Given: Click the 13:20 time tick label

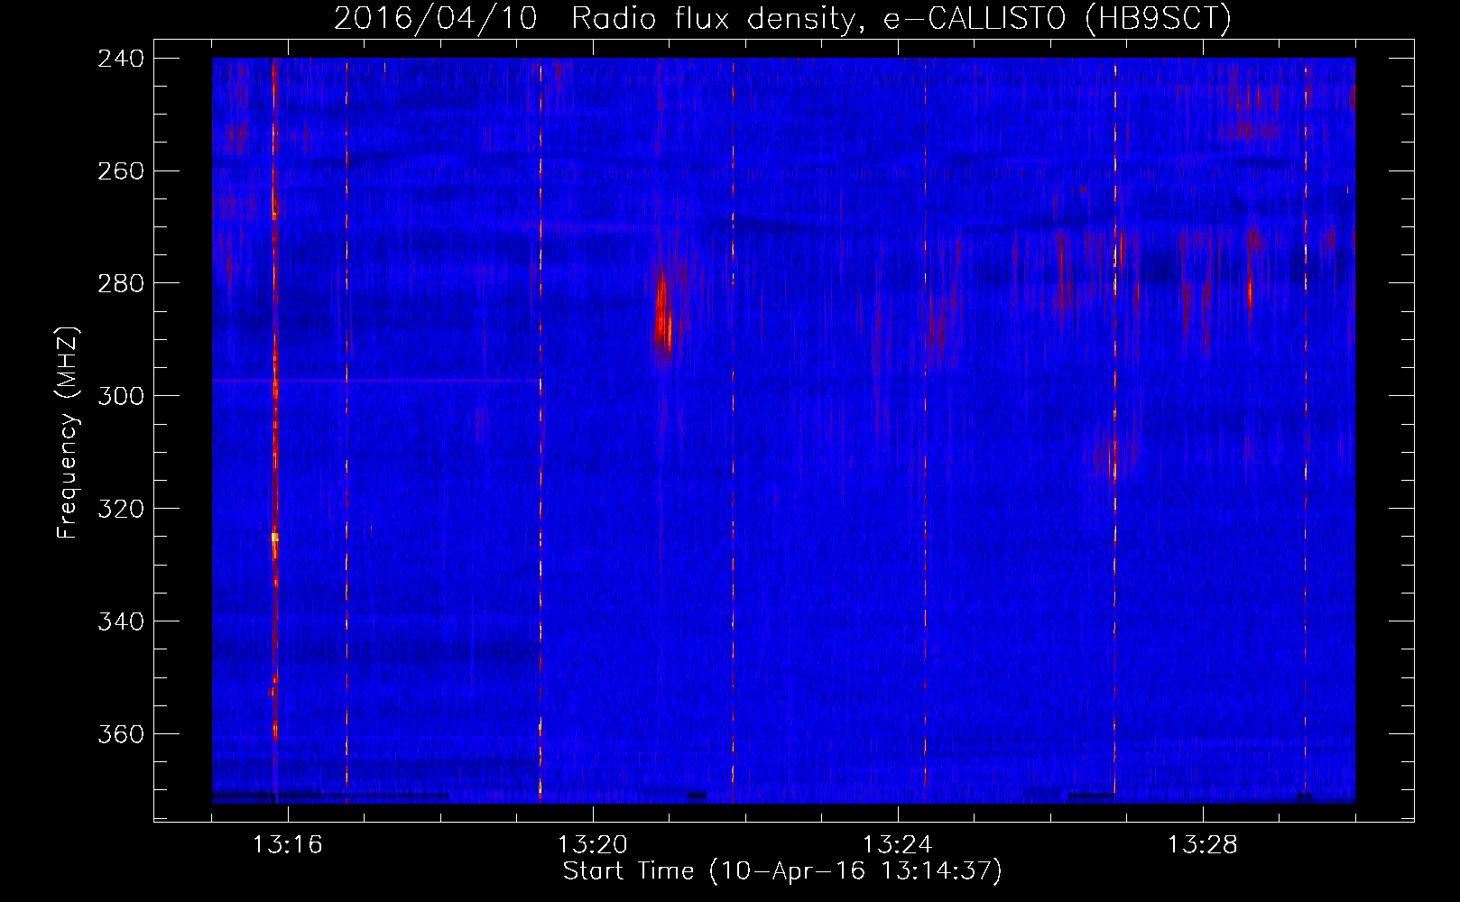Looking at the screenshot, I should pyautogui.click(x=593, y=845).
